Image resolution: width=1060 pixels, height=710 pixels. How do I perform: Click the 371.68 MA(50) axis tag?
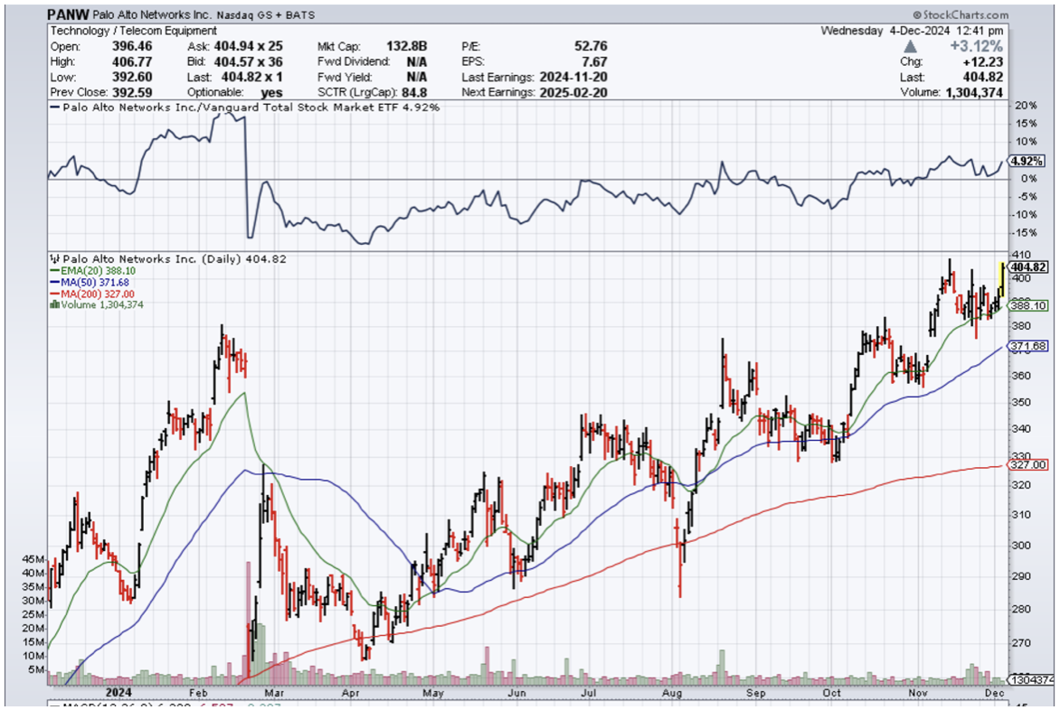[1027, 346]
